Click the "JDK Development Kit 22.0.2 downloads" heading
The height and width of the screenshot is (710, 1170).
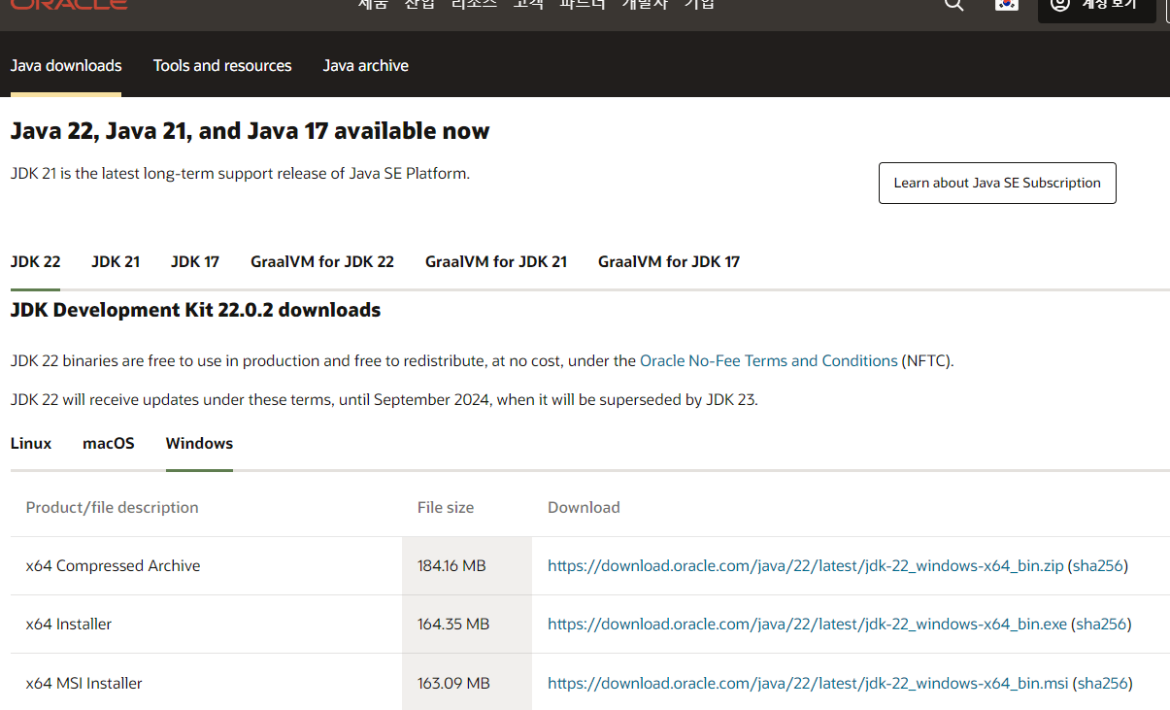point(195,311)
